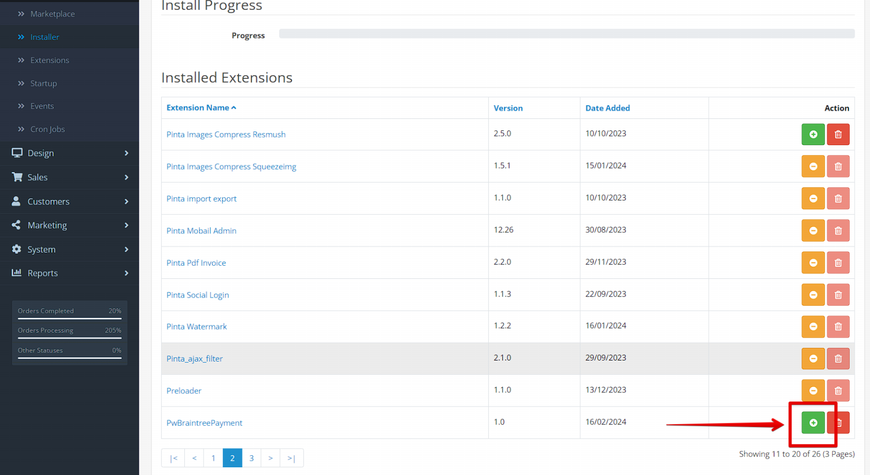Click trash icon in Pinta Pdf Invoice row
Image resolution: width=870 pixels, height=475 pixels.
tap(838, 262)
